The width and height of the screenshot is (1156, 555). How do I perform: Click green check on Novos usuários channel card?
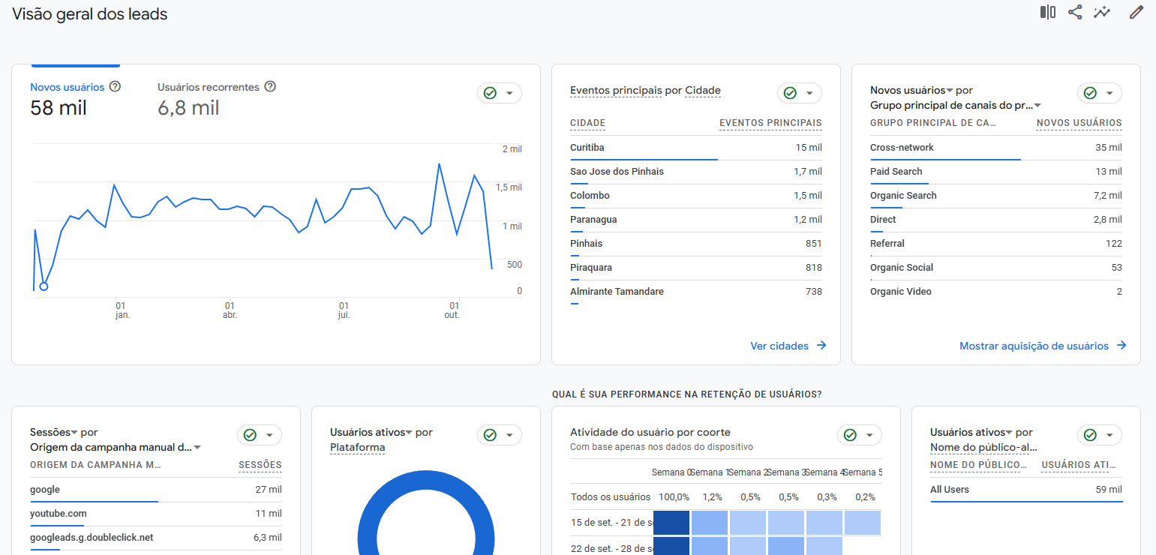coord(1090,93)
